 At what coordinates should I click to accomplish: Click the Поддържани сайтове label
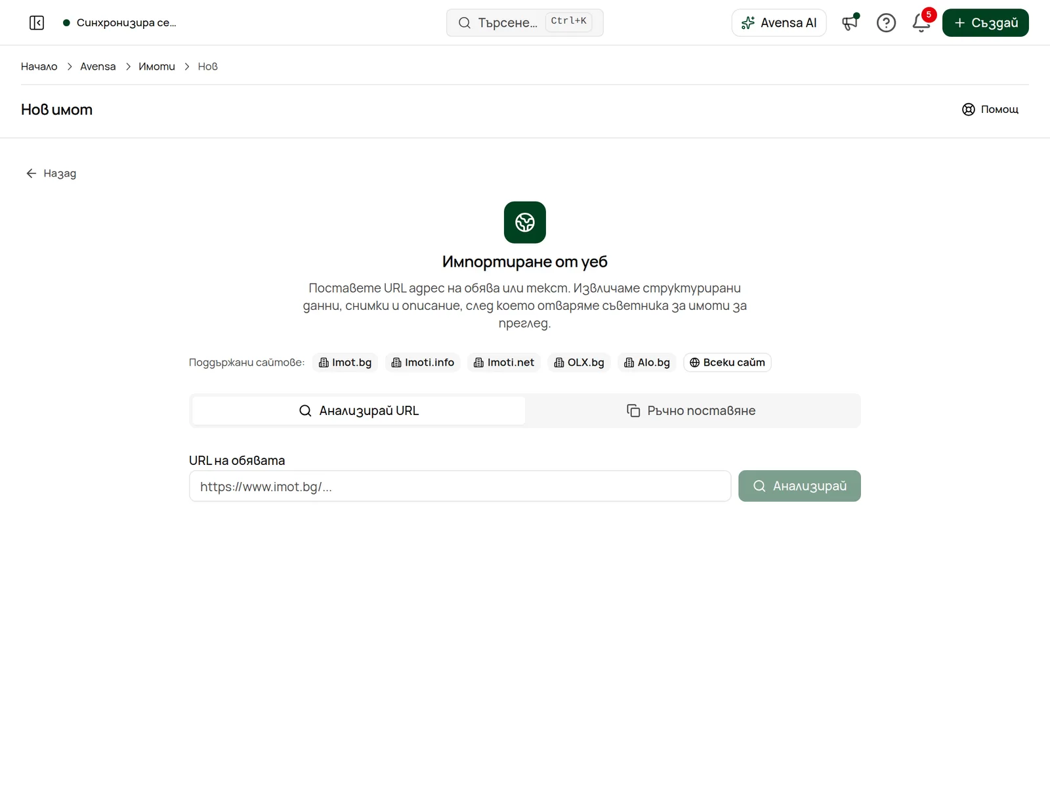(247, 362)
